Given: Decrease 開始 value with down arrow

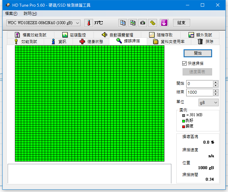Looking at the screenshot, I should click(x=215, y=85).
